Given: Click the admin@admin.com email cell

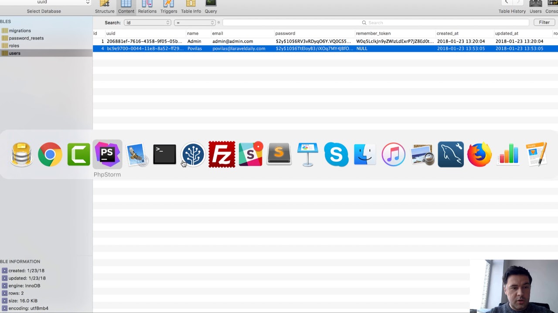Looking at the screenshot, I should (233, 41).
